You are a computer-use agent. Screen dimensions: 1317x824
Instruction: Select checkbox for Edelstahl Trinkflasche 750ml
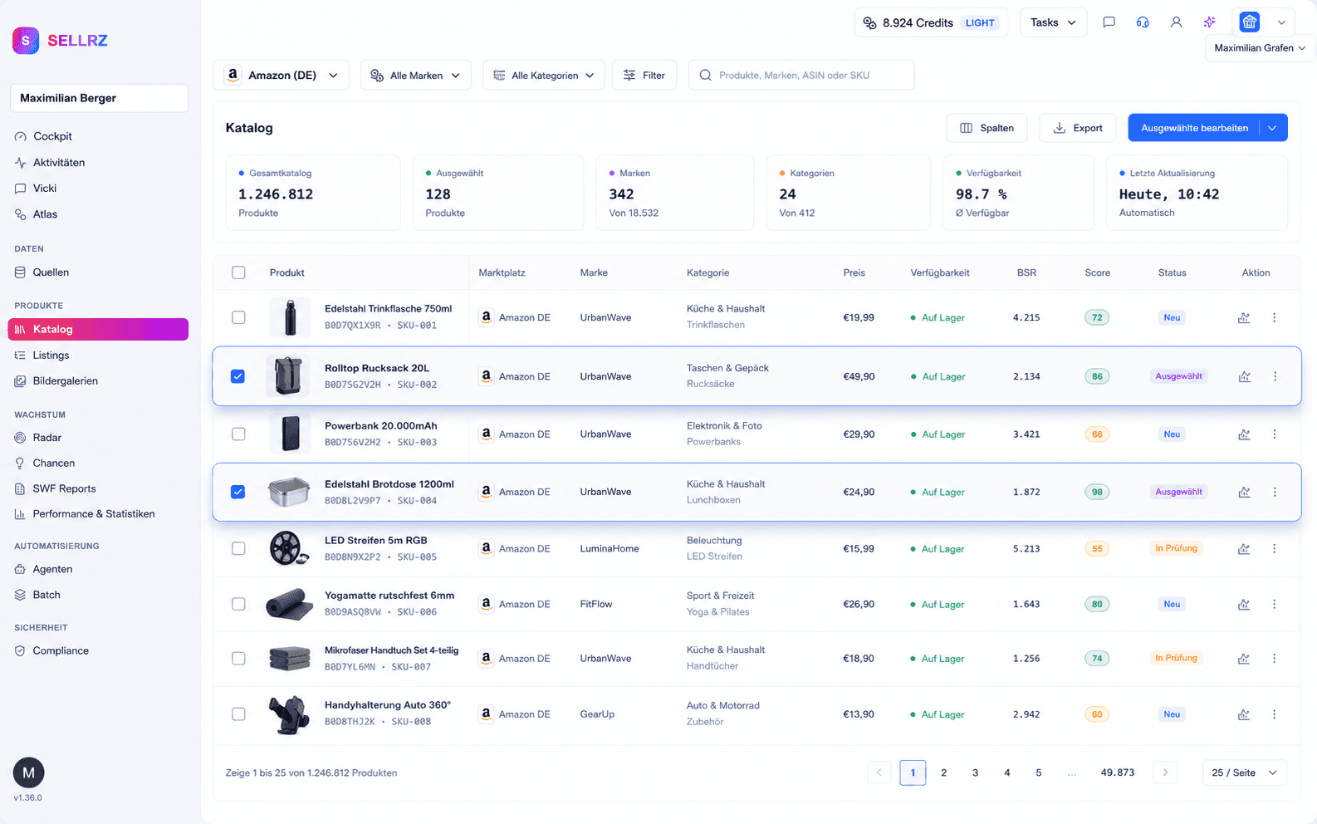238,317
